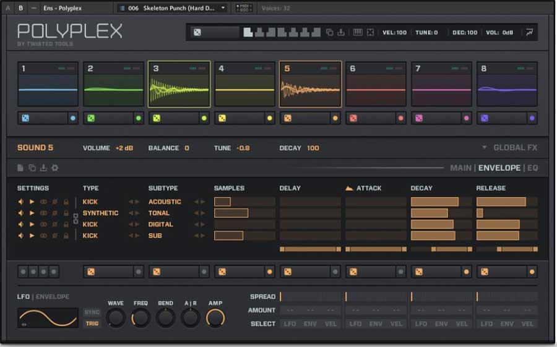Screen dimensions: 557x347
Task: Switch to snapshot B in header
Action: pos(21,8)
